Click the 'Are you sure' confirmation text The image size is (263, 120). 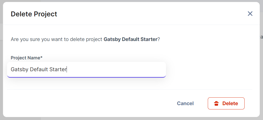point(85,39)
